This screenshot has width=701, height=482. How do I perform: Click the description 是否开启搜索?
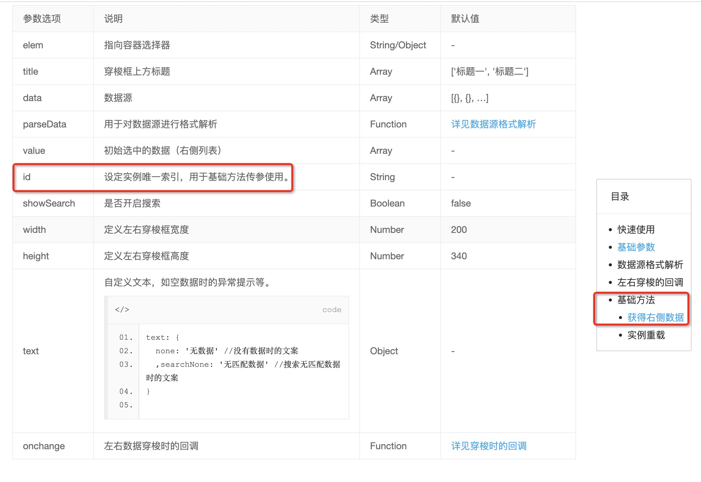click(x=132, y=203)
